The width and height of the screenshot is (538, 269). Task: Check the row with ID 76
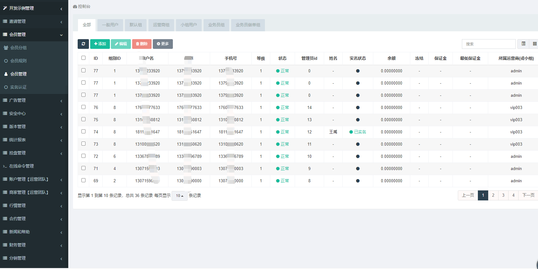click(83, 107)
